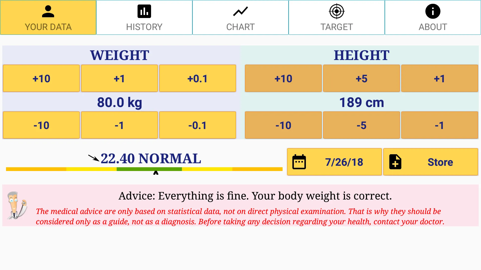Viewport: 481px width, 270px height.
Task: Adjust the BMI range slider indicator
Action: point(155,173)
